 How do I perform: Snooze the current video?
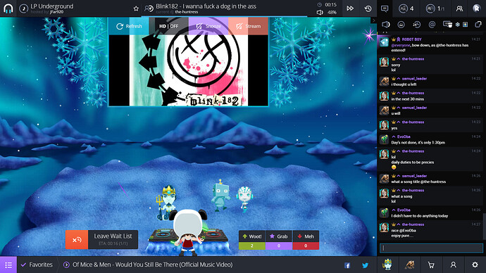coord(208,26)
